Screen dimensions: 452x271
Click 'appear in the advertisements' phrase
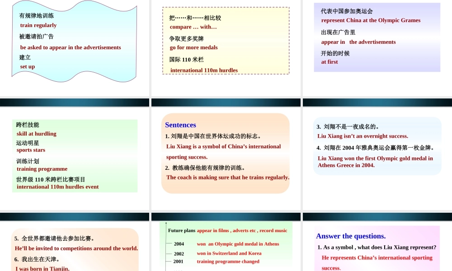(358, 42)
